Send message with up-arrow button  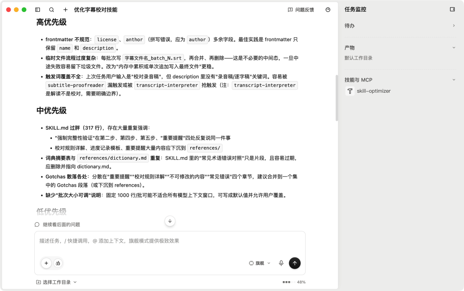coord(295,263)
